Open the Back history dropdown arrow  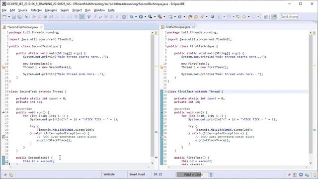[248, 17]
